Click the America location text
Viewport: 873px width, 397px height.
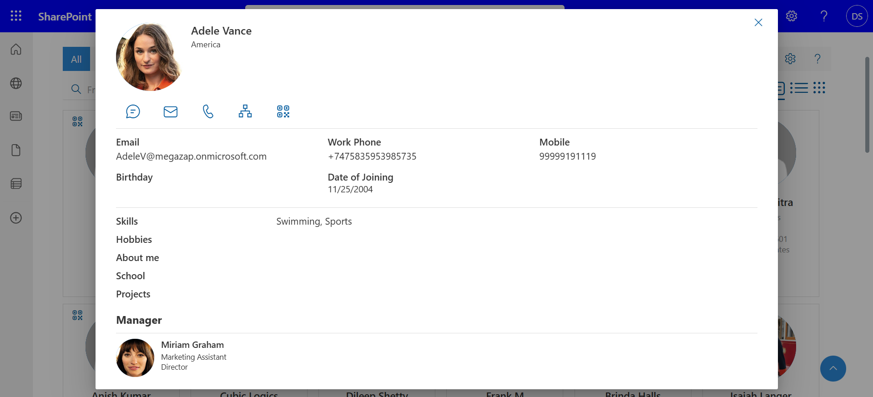[206, 45]
